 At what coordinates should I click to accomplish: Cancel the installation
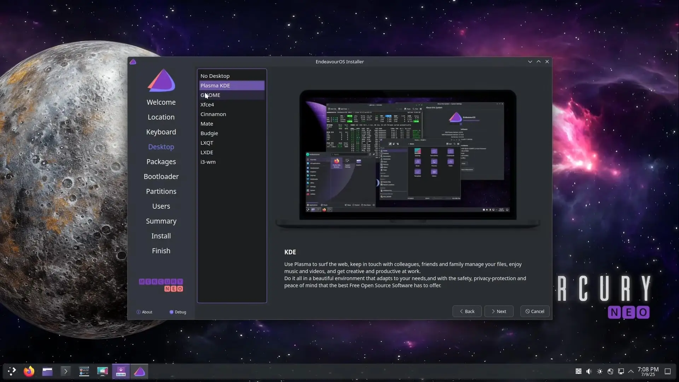coord(535,311)
